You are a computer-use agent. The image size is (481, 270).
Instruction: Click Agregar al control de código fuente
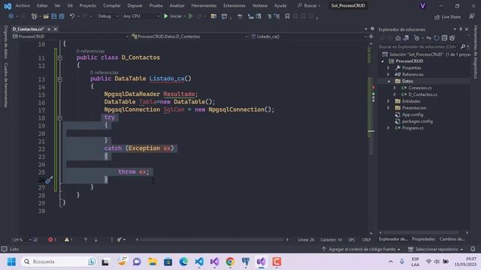362,249
